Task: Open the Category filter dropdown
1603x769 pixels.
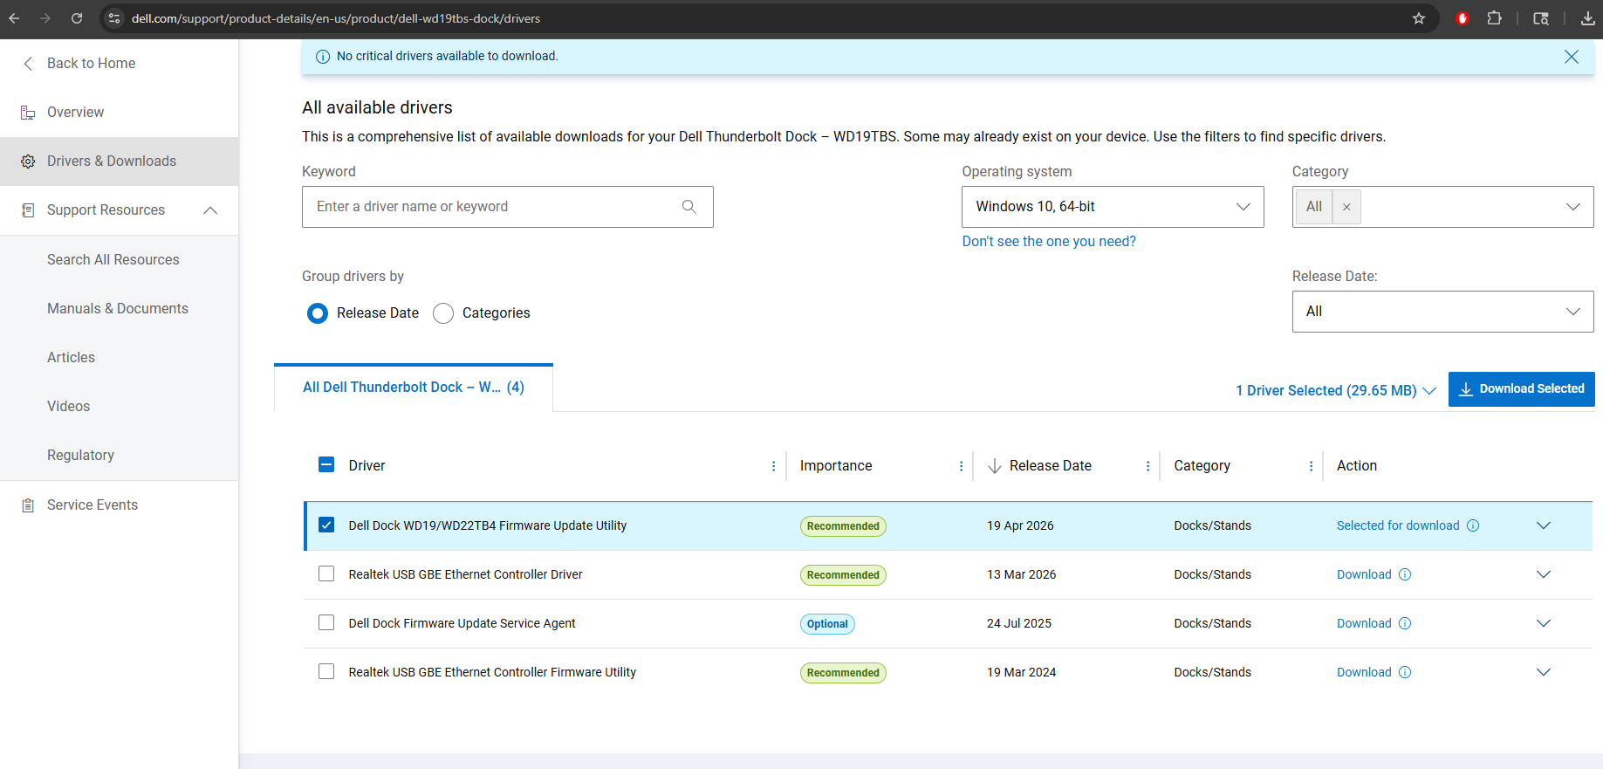Action: (x=1442, y=207)
